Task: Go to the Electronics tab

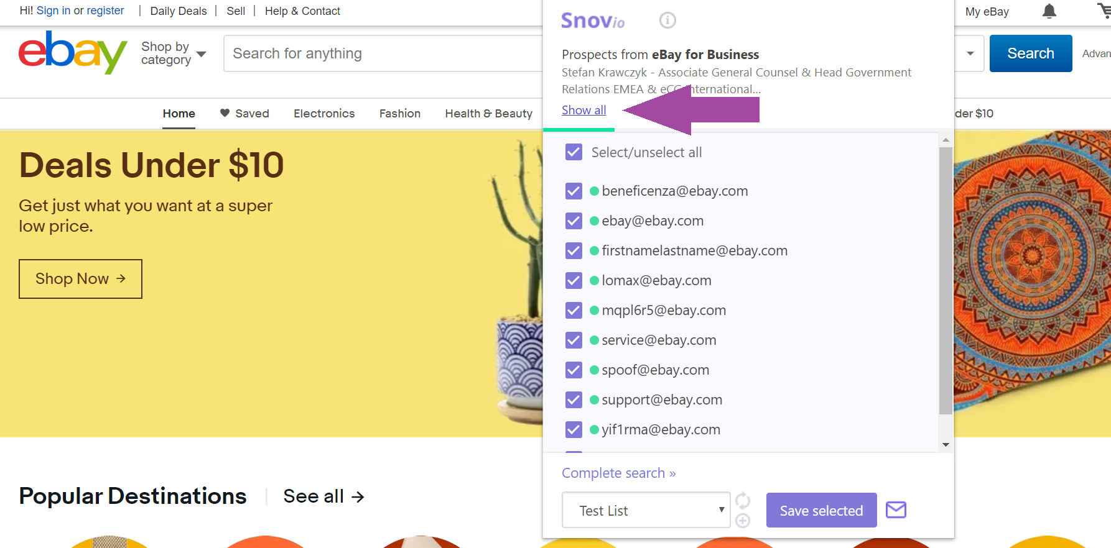Action: [324, 114]
